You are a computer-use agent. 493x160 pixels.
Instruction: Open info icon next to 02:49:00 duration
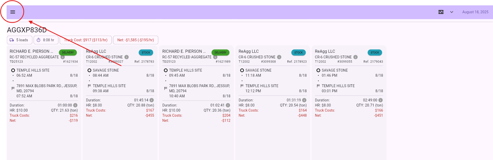tap(381, 100)
